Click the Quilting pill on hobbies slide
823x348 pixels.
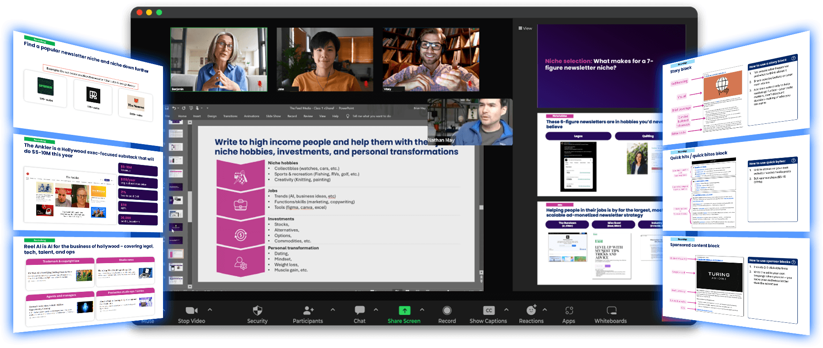pos(639,136)
